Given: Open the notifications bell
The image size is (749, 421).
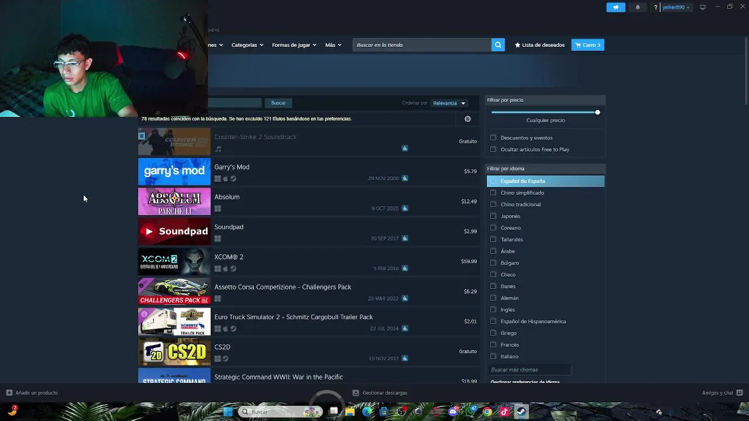Looking at the screenshot, I should point(638,7).
